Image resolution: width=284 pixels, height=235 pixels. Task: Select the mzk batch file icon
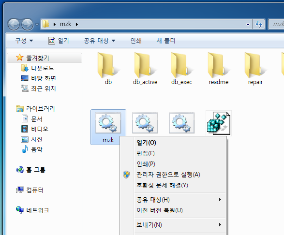point(108,123)
